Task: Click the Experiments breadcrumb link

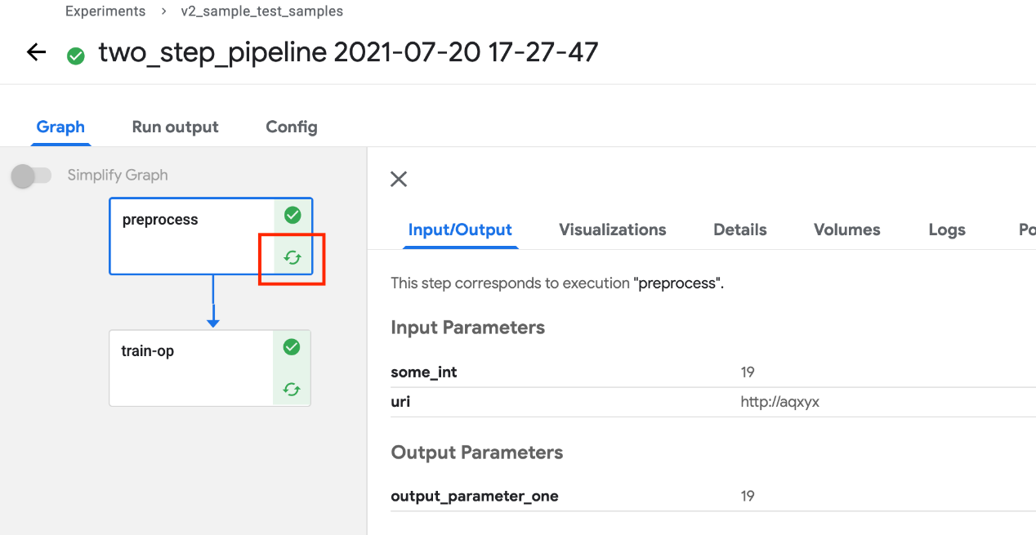Action: (x=105, y=11)
